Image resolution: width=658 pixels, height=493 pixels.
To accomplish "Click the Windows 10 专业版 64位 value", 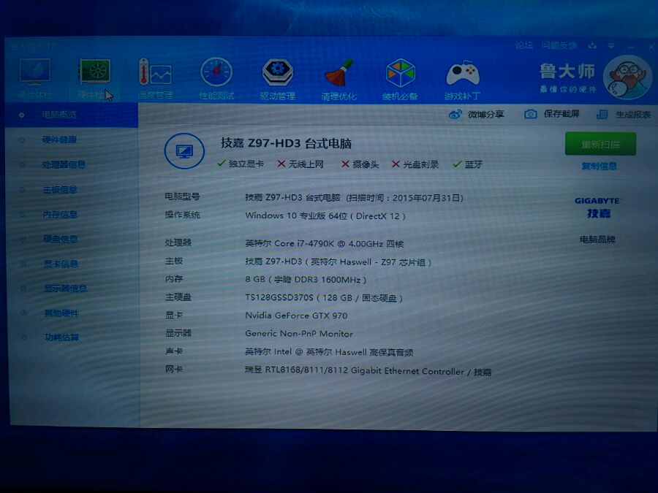I will (325, 216).
